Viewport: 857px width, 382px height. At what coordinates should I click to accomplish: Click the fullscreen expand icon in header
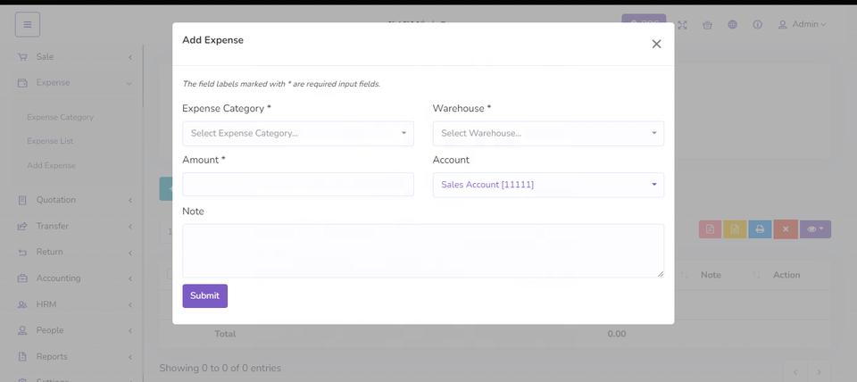[683, 25]
